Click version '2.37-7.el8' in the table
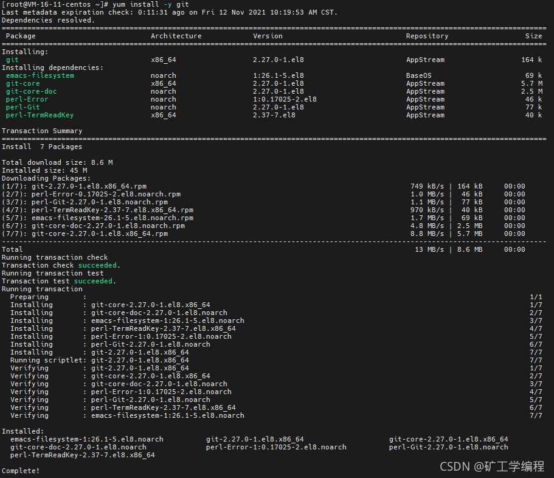The image size is (554, 478). click(274, 115)
